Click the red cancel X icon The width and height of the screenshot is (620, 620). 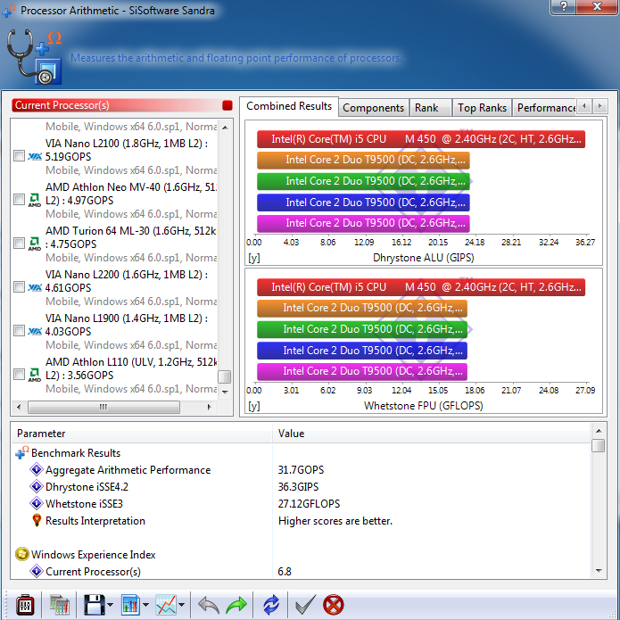[x=334, y=605]
